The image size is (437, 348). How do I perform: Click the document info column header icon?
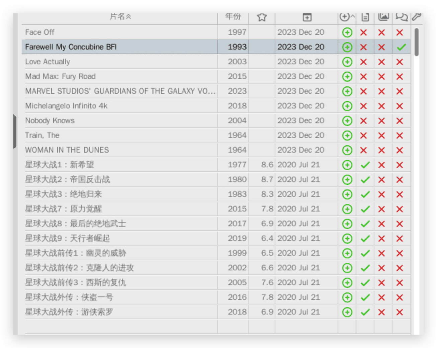(365, 17)
